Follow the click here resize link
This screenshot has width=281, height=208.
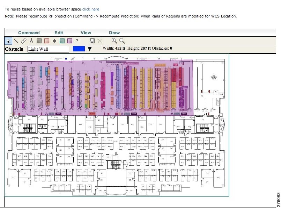[90, 9]
